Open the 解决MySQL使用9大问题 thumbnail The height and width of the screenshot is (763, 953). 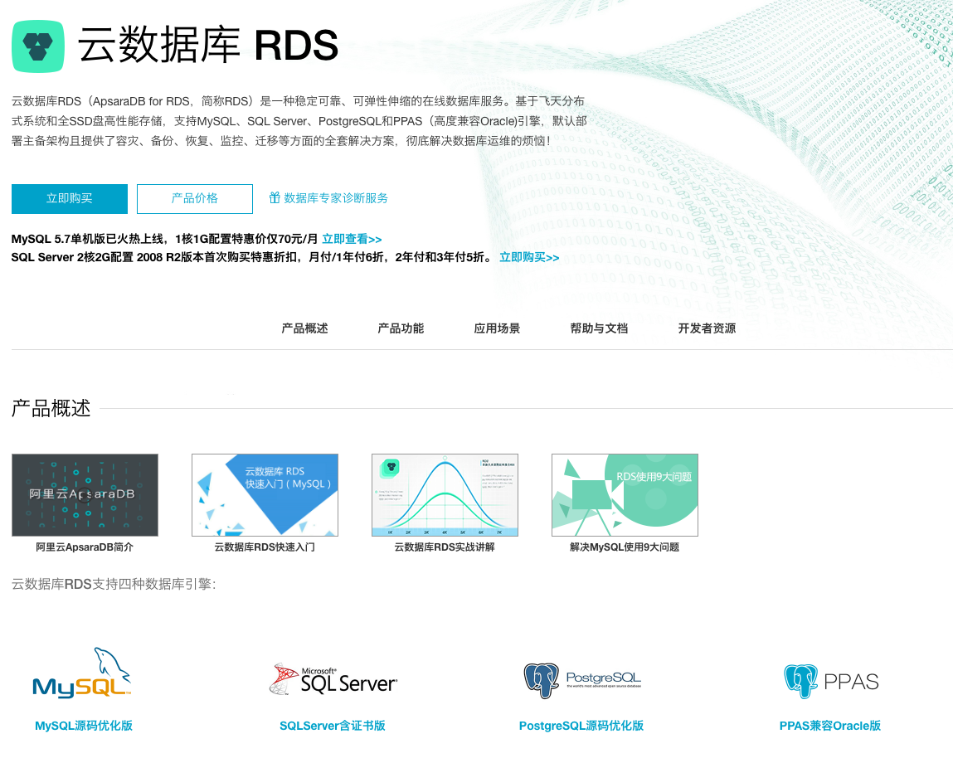point(625,494)
